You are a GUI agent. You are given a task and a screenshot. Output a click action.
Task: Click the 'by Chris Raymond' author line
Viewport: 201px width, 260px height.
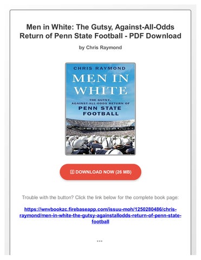pos(100,48)
